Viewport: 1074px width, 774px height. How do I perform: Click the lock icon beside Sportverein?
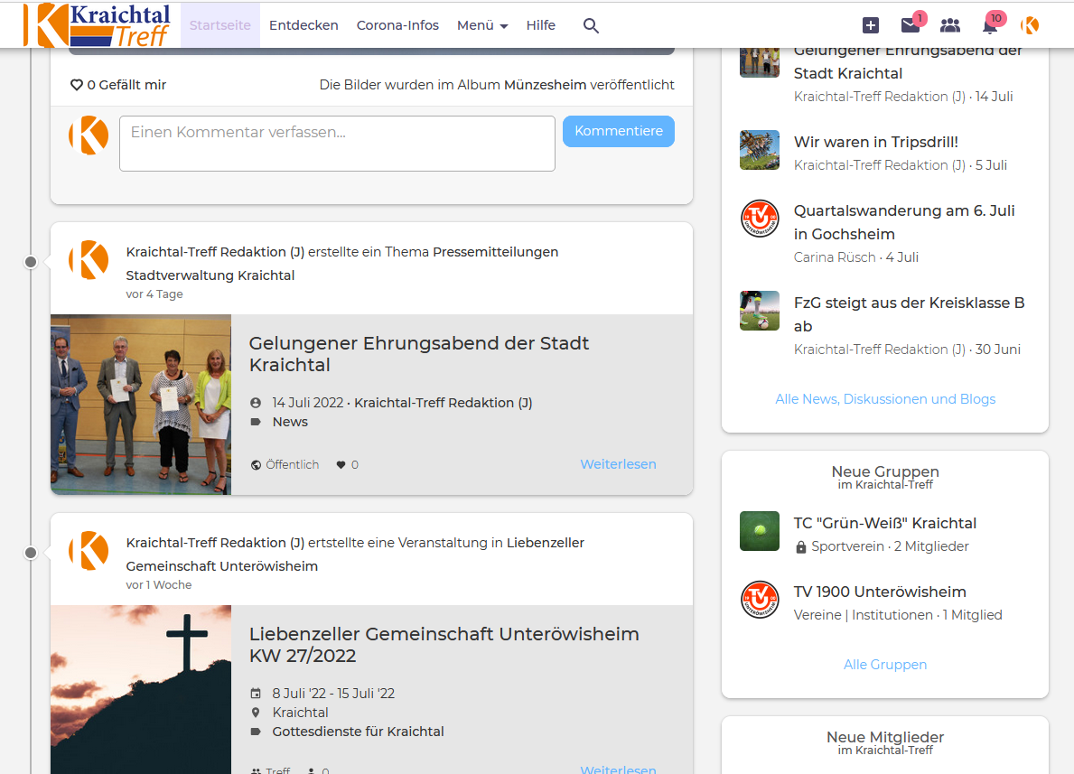point(800,547)
